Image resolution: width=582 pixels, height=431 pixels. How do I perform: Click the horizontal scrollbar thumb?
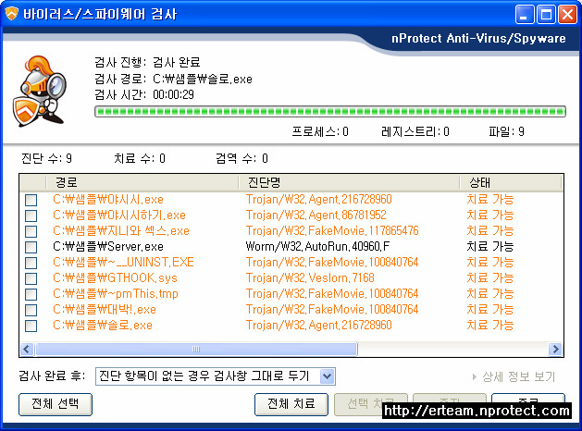pos(196,349)
